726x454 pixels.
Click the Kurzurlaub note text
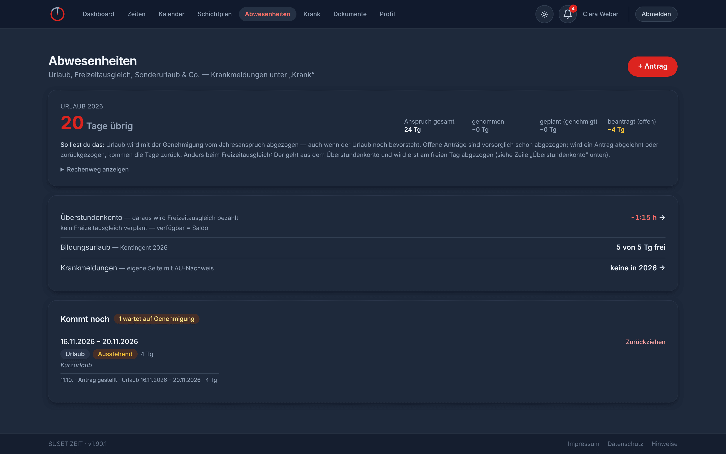[x=76, y=365]
